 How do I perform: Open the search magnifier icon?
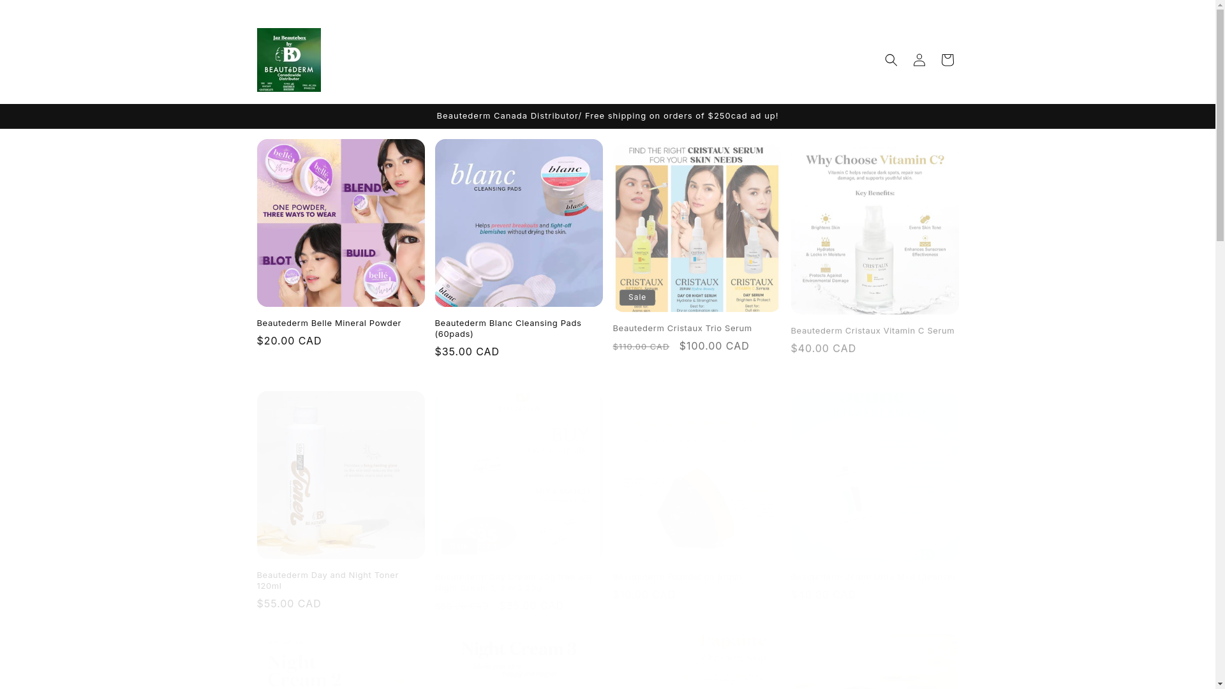891,60
